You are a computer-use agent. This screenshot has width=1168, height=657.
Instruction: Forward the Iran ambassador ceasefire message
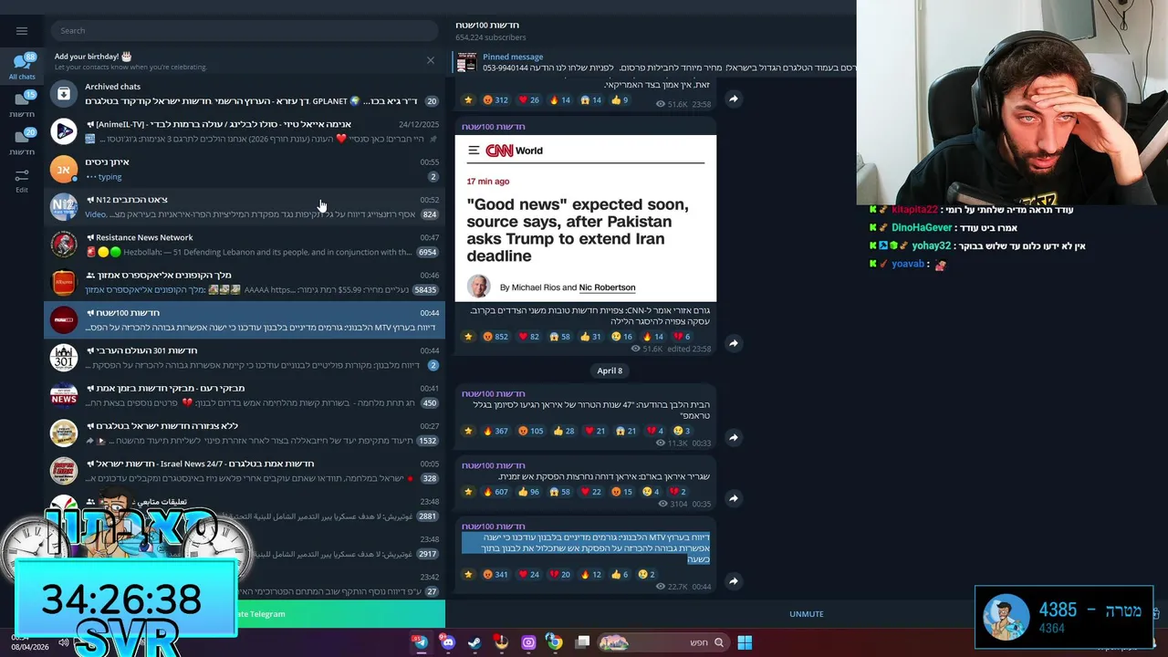[733, 498]
